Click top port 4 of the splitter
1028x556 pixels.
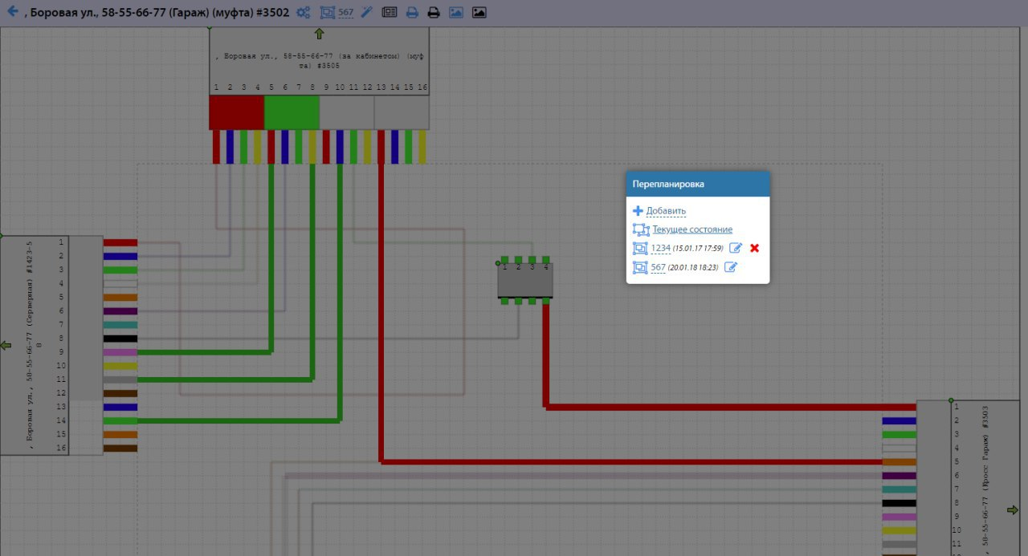546,260
